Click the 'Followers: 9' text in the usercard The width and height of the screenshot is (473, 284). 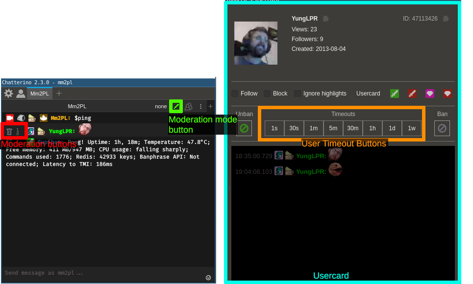tap(307, 39)
